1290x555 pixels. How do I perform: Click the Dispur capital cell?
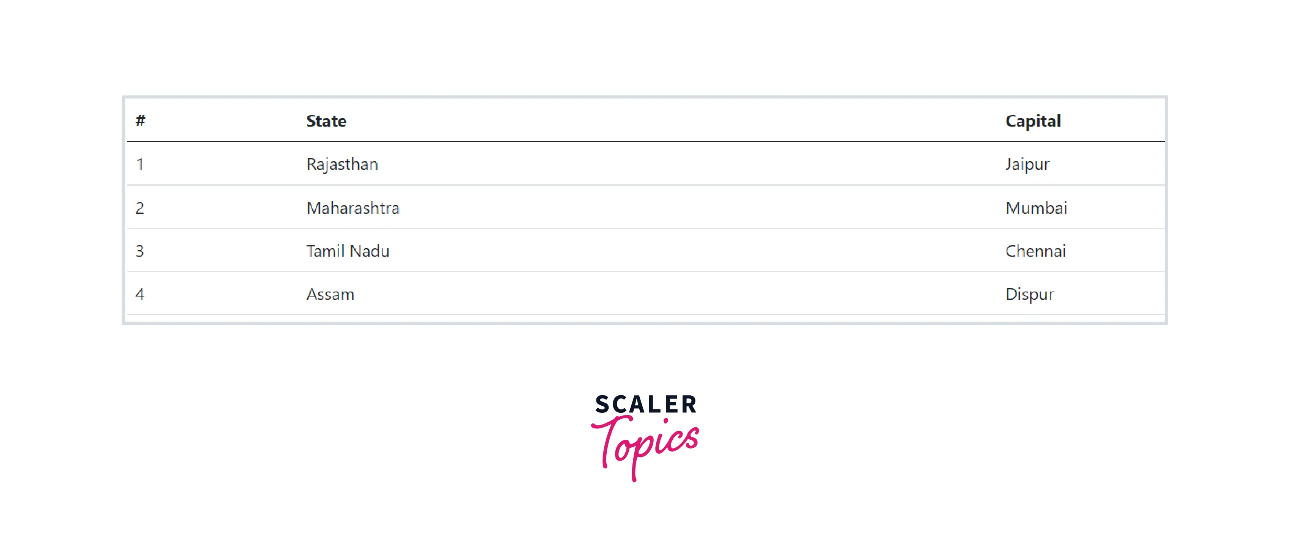[1029, 294]
